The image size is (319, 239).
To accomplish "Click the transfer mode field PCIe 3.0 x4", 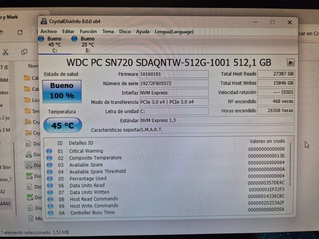I will 174,102.
